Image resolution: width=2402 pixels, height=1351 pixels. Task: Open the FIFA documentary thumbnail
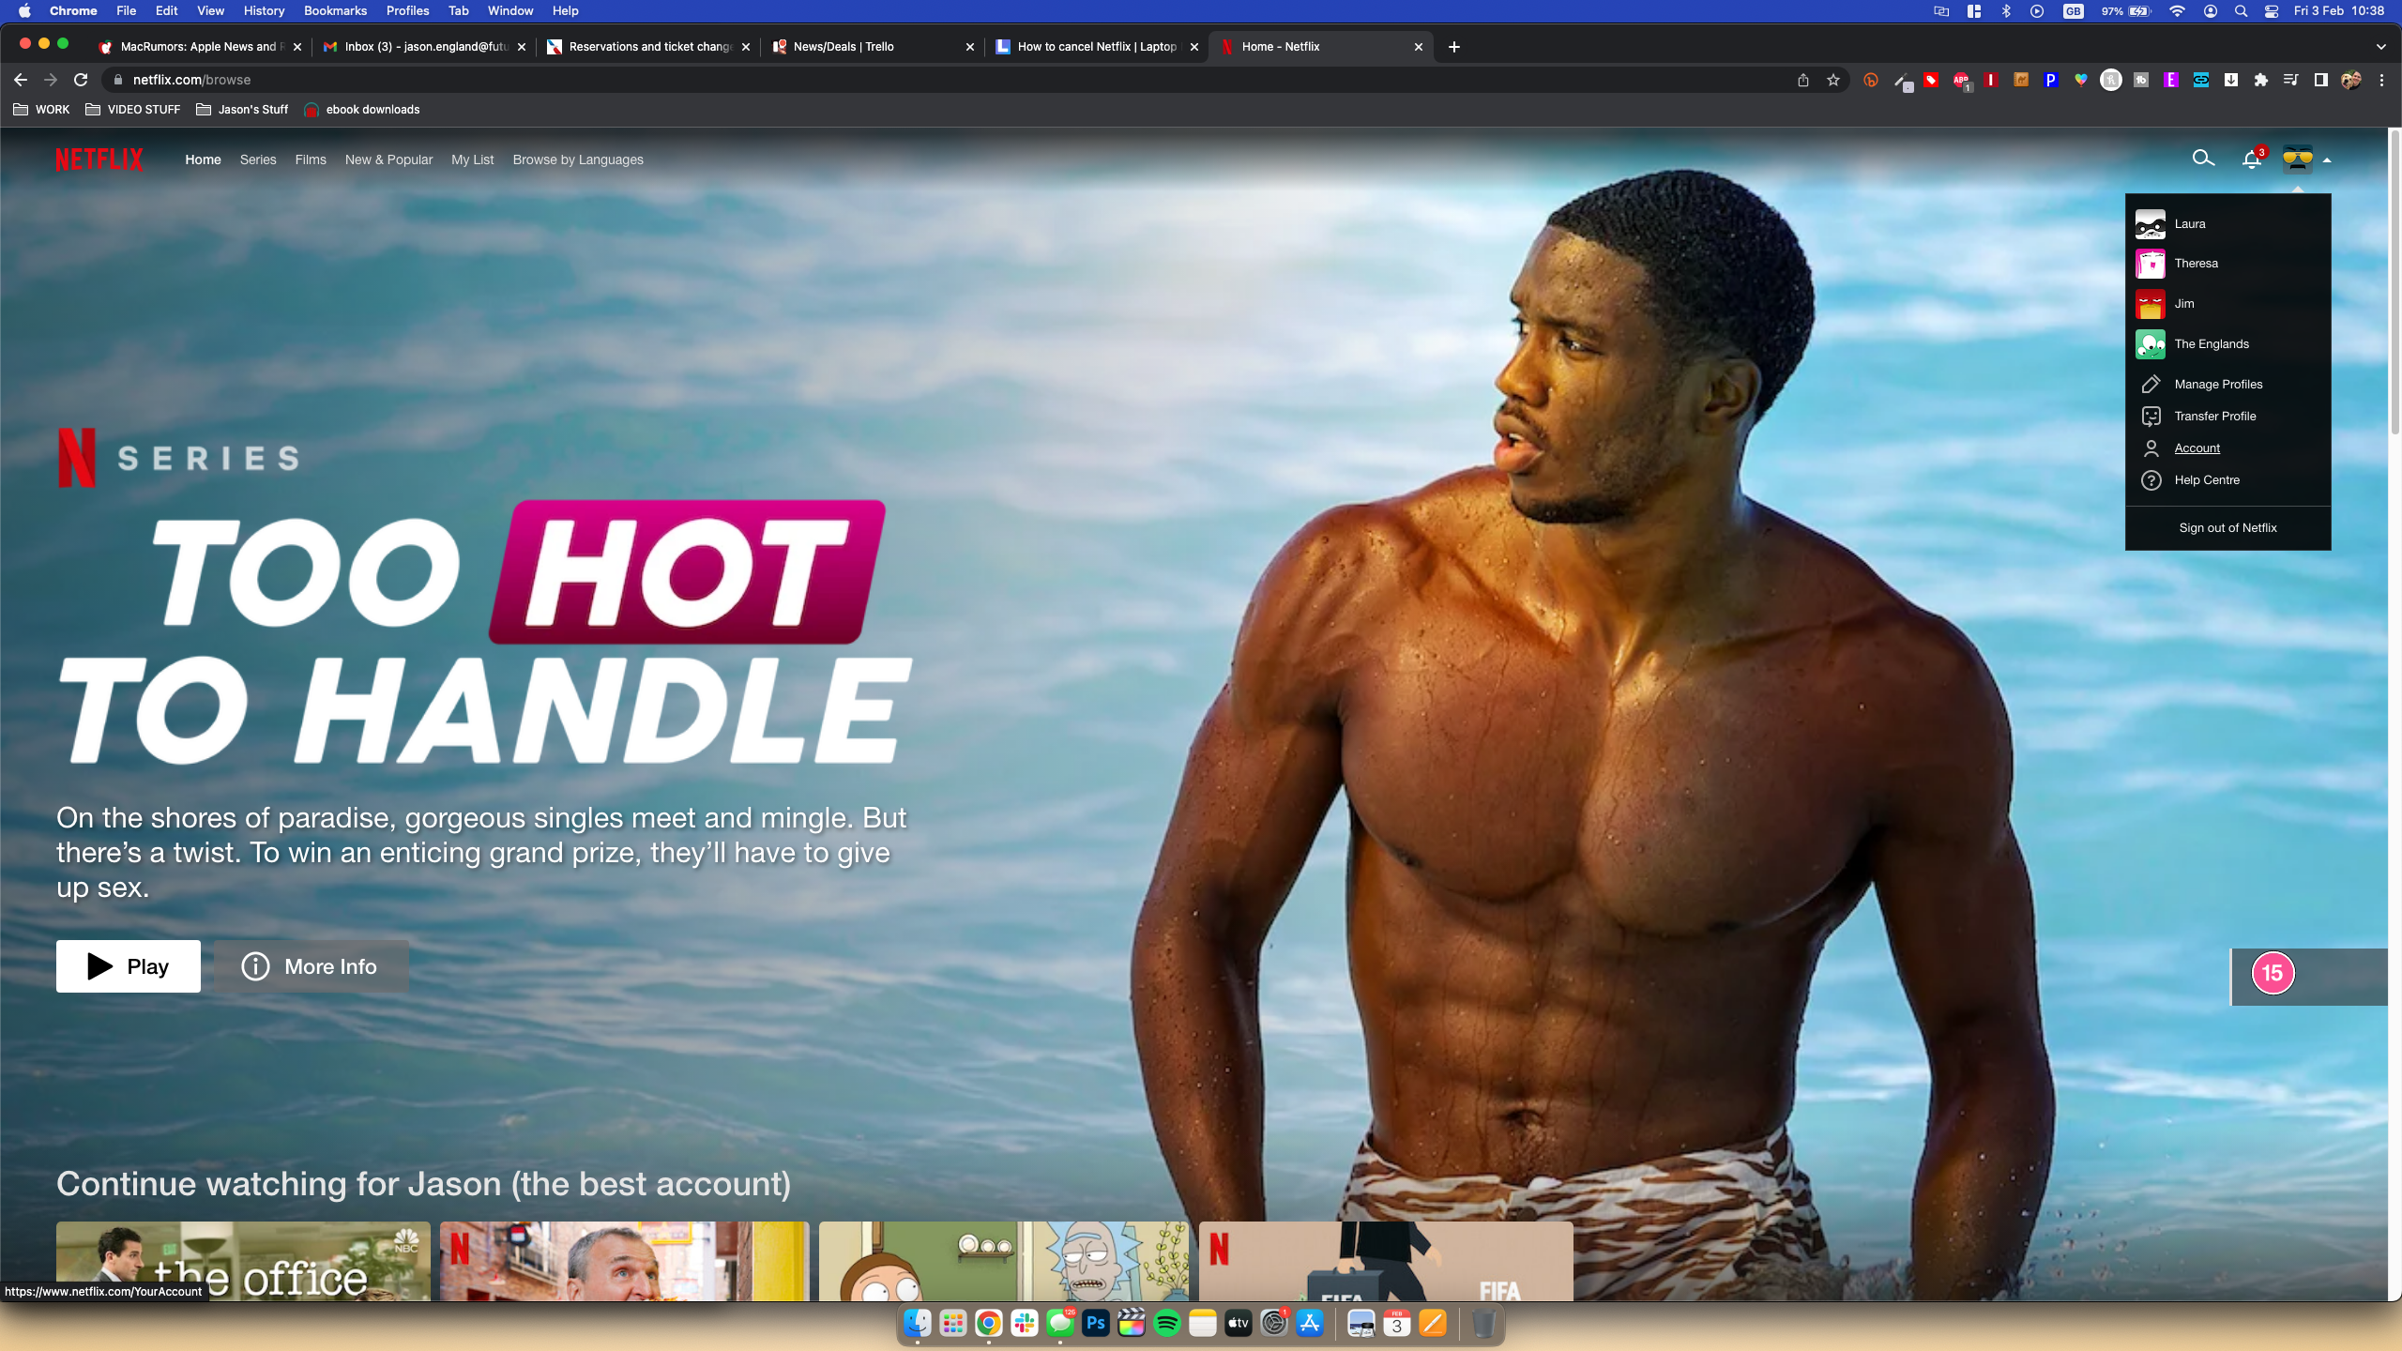[1386, 1261]
